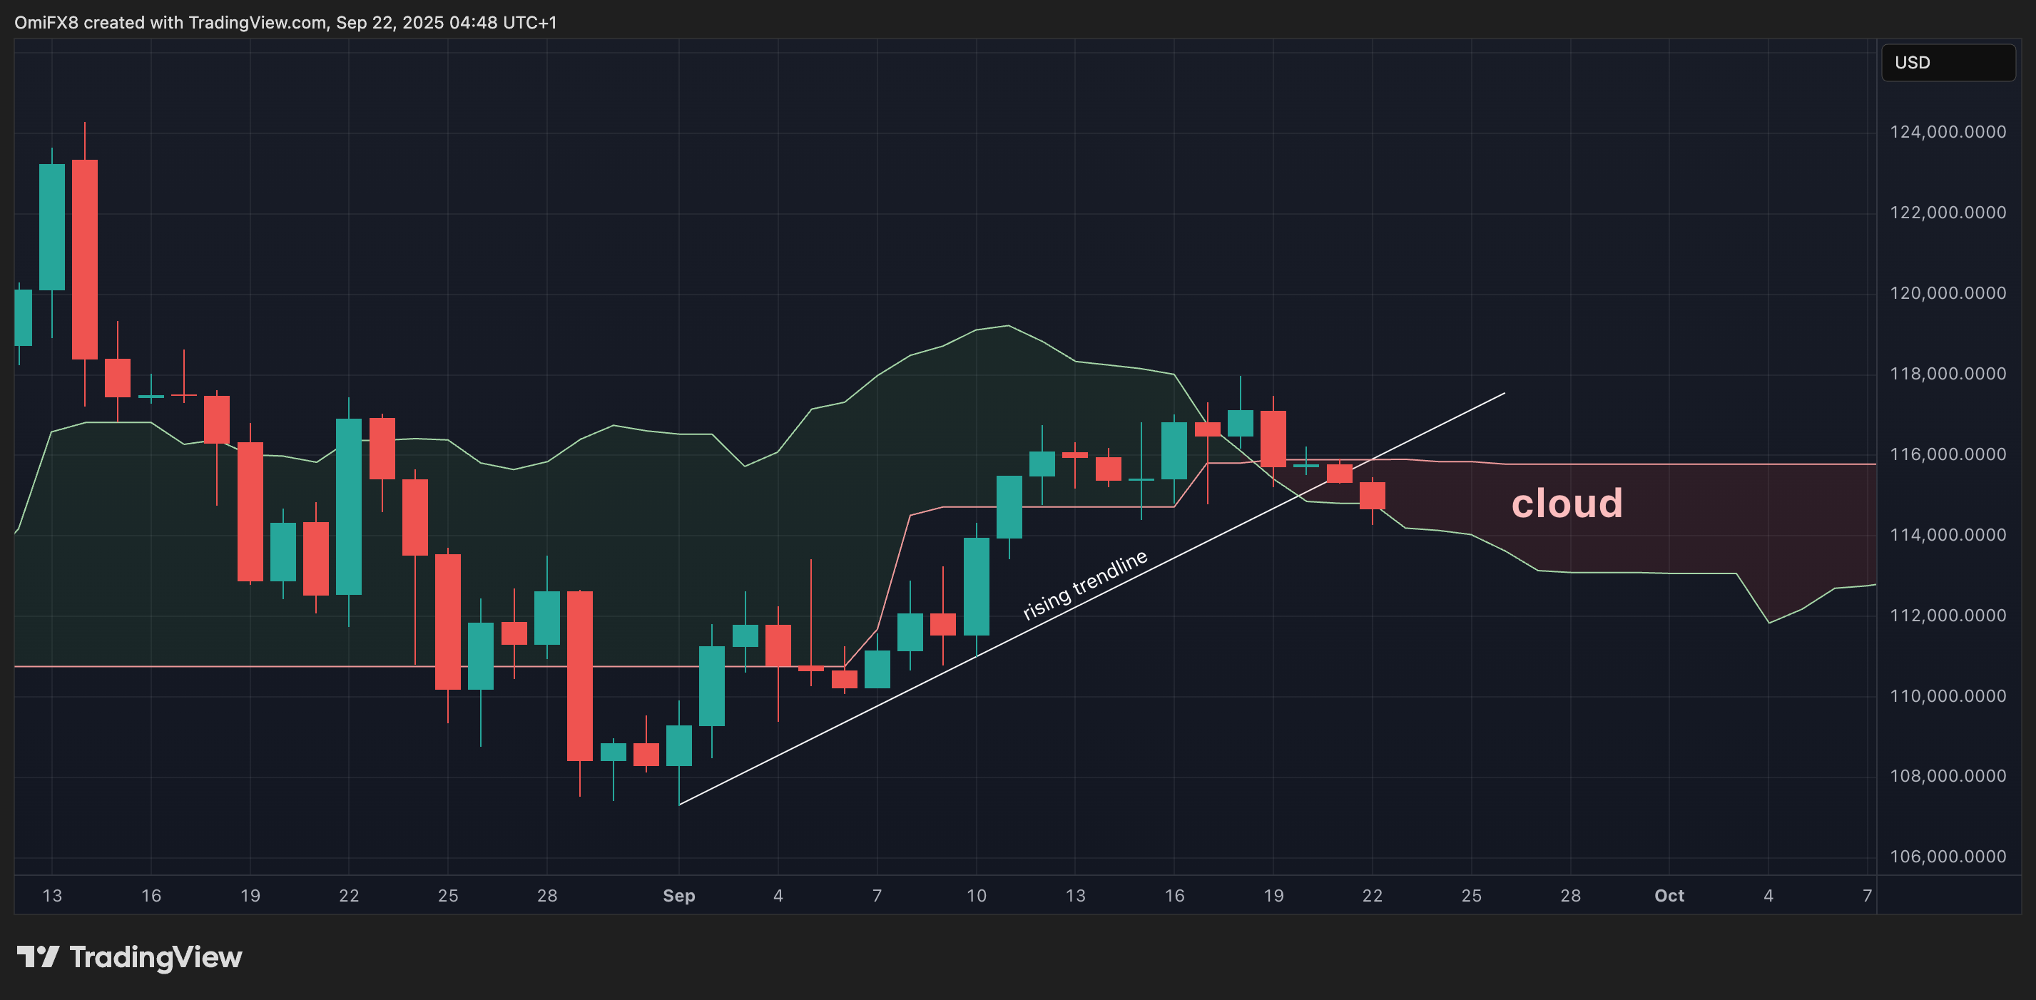This screenshot has width=2036, height=1000.
Task: Select the "rising trendline" text label
Action: (x=1084, y=585)
